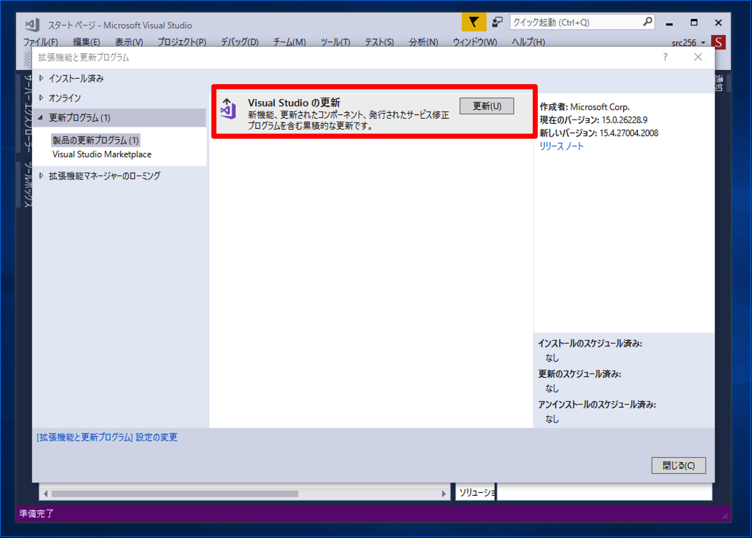This screenshot has height=538, width=752.
Task: Open the チーム(M) menu
Action: (290, 42)
